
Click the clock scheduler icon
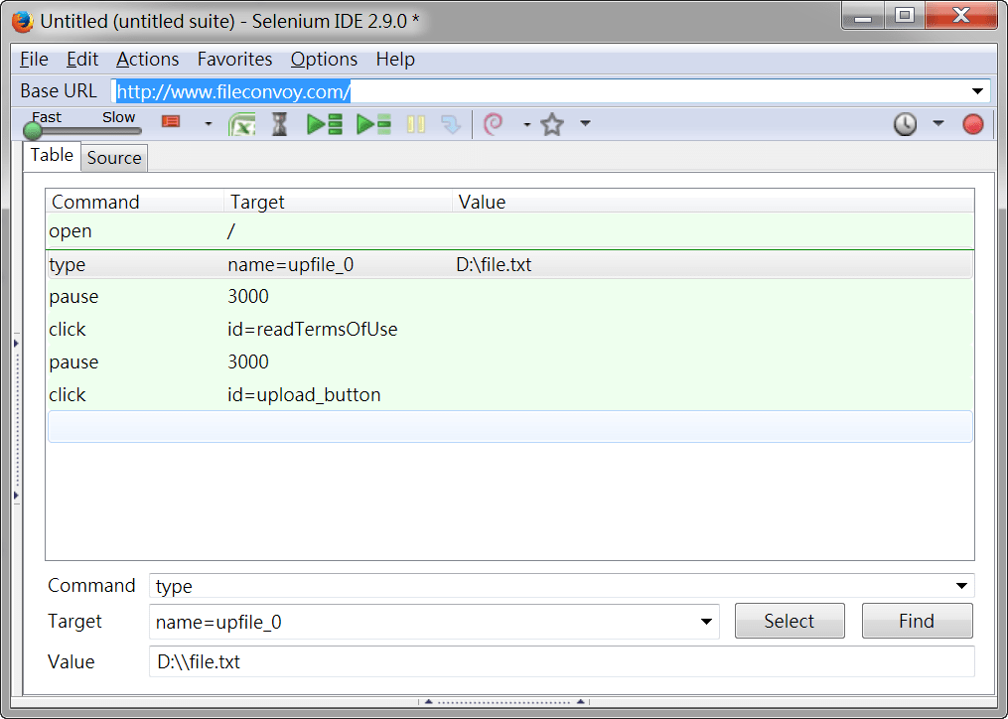coord(905,123)
